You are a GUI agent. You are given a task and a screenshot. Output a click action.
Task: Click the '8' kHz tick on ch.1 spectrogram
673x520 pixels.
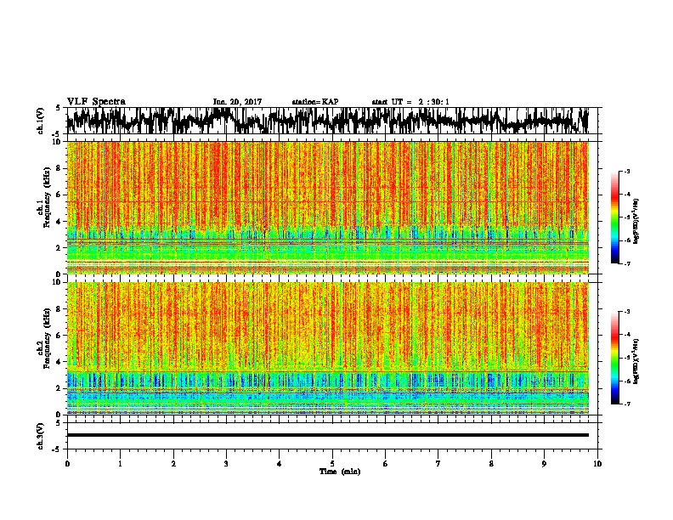(x=59, y=168)
